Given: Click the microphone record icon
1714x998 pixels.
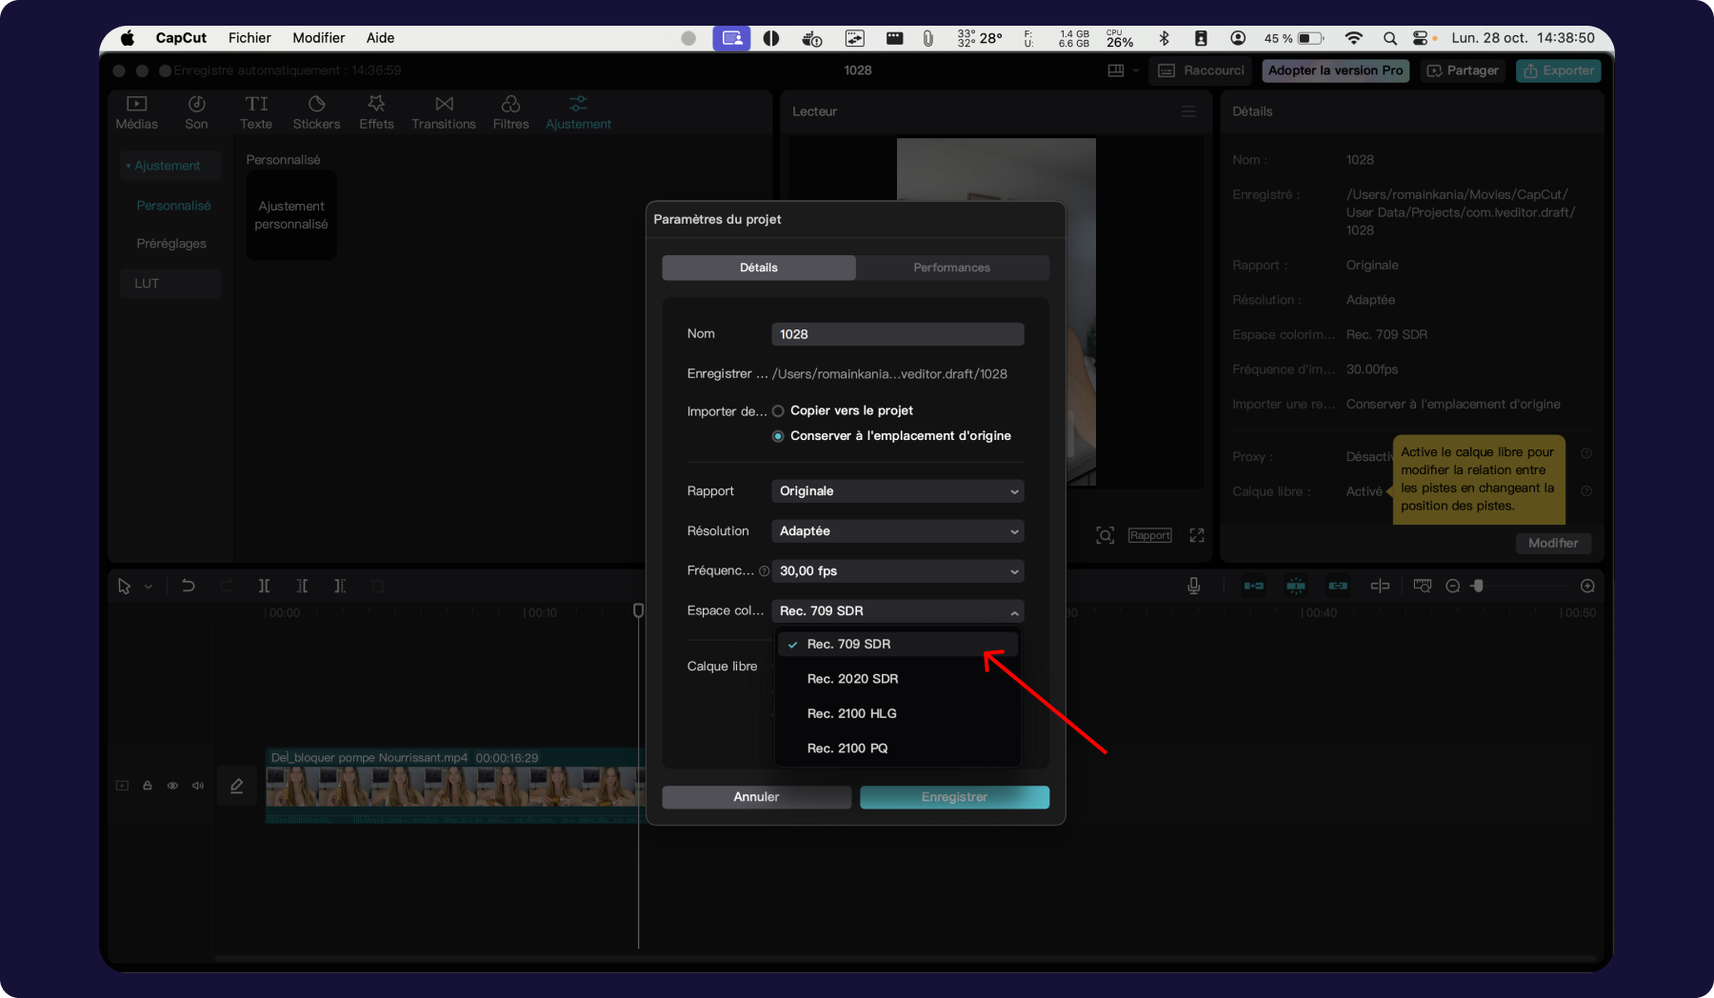Looking at the screenshot, I should click(x=1193, y=586).
